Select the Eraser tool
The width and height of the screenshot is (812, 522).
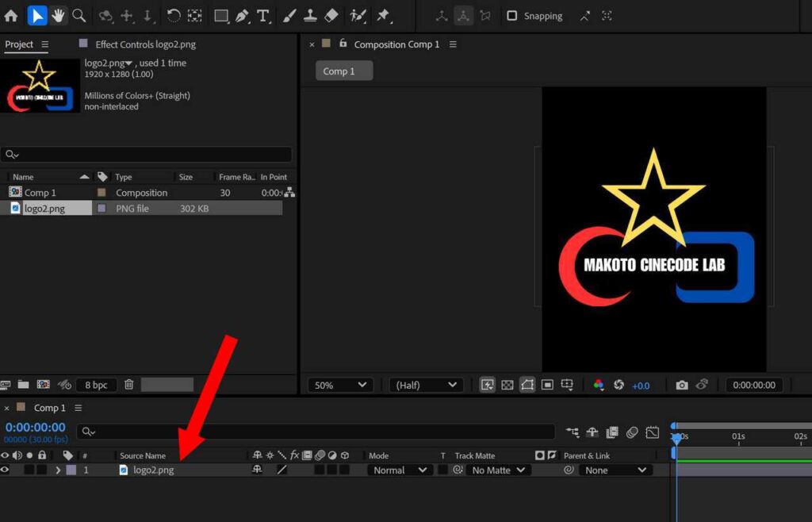(331, 16)
